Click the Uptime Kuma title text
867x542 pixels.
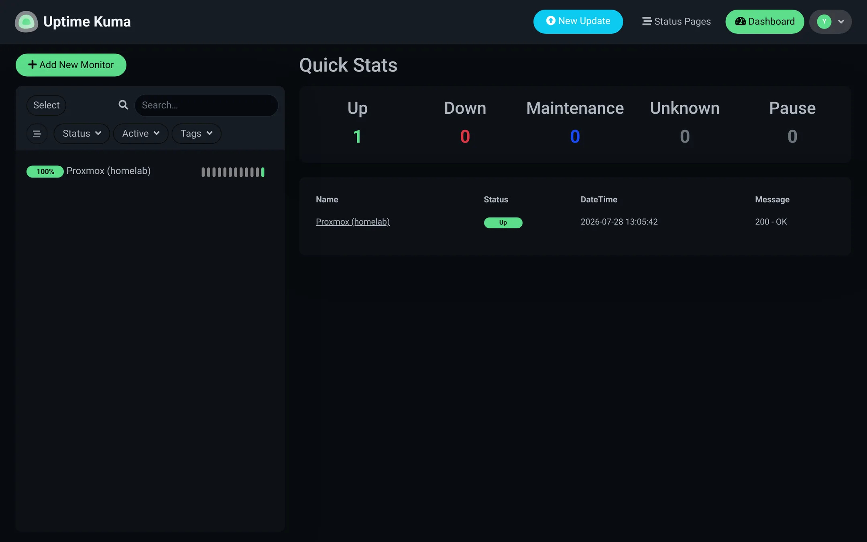point(87,22)
